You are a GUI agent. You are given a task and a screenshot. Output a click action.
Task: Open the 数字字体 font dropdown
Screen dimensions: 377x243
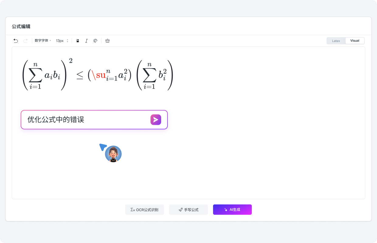pos(42,40)
